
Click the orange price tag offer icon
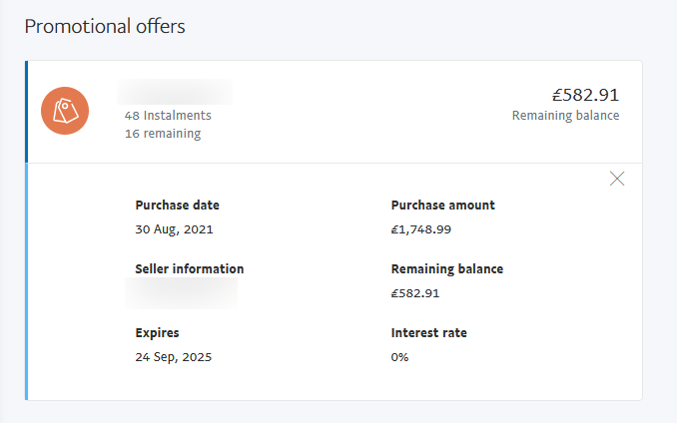pyautogui.click(x=65, y=111)
